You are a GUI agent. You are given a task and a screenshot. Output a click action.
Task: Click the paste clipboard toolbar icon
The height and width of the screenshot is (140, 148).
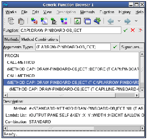point(21,21)
